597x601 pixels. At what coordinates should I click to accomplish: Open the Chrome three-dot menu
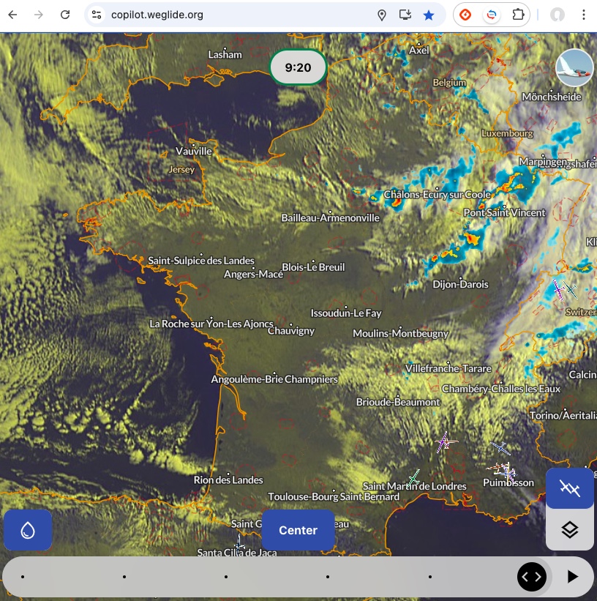(x=584, y=15)
